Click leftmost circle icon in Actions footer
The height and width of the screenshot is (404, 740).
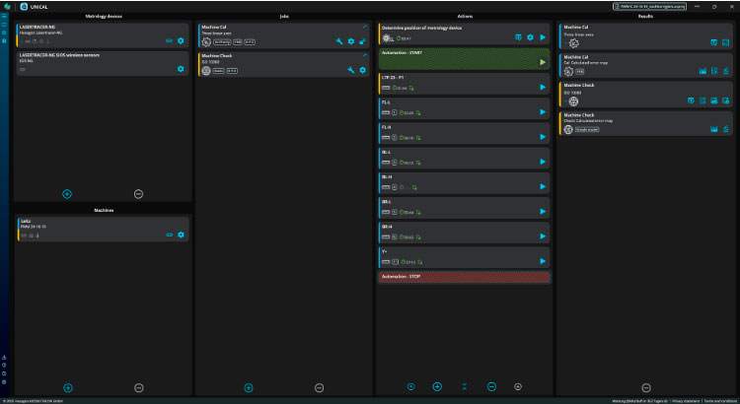(411, 386)
